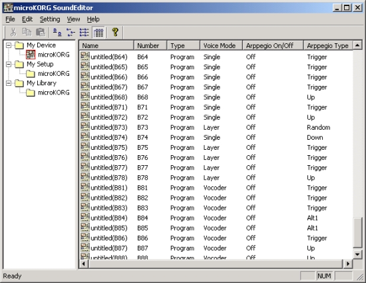Collapse the My Device tree node

(9, 45)
